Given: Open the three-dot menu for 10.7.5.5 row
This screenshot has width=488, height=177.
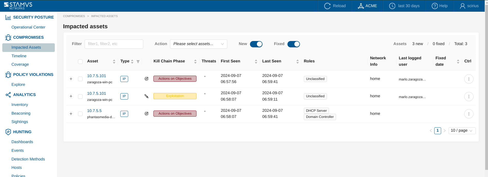Looking at the screenshot, I should click(x=469, y=114).
